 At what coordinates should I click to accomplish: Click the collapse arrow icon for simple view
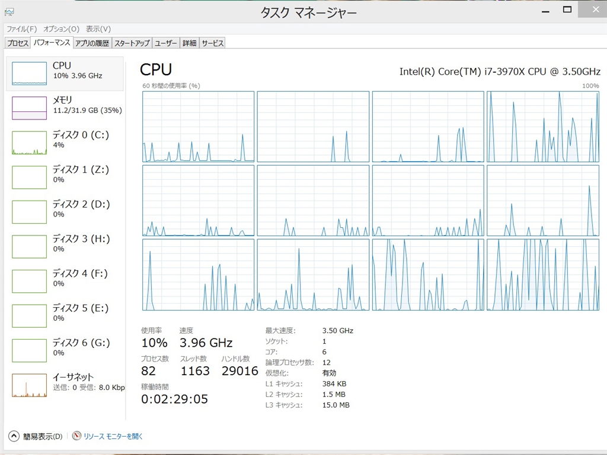point(14,436)
